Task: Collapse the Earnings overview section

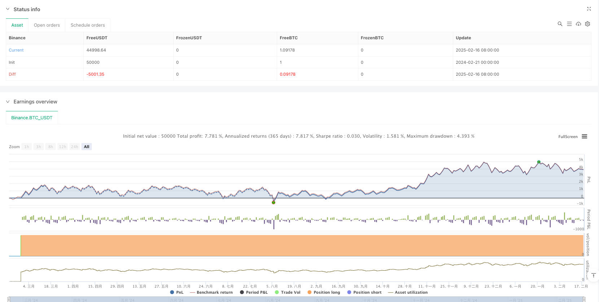Action: [8, 102]
